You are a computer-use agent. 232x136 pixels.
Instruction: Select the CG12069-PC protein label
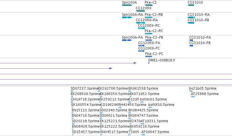coord(149,48)
